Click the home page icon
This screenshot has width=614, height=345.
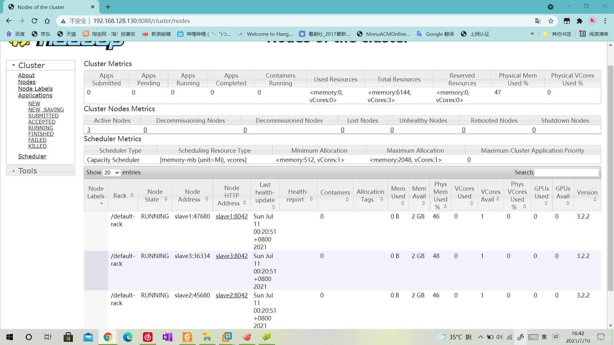(x=47, y=21)
